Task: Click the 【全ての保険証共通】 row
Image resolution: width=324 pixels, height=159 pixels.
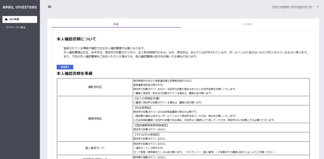Action: click(221, 101)
